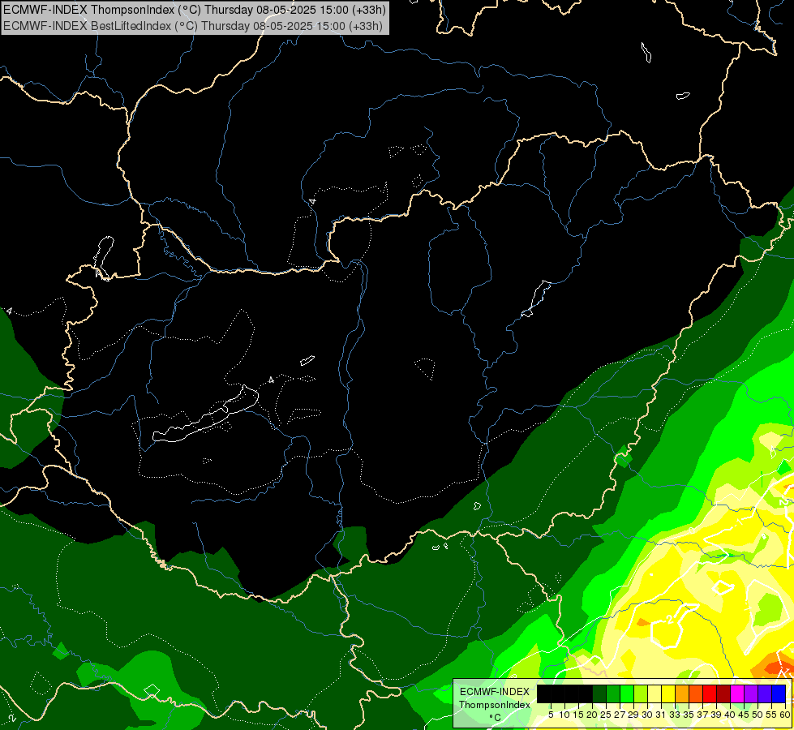Choose the purple 45–50 legend swatch
The height and width of the screenshot is (730, 794).
[751, 693]
